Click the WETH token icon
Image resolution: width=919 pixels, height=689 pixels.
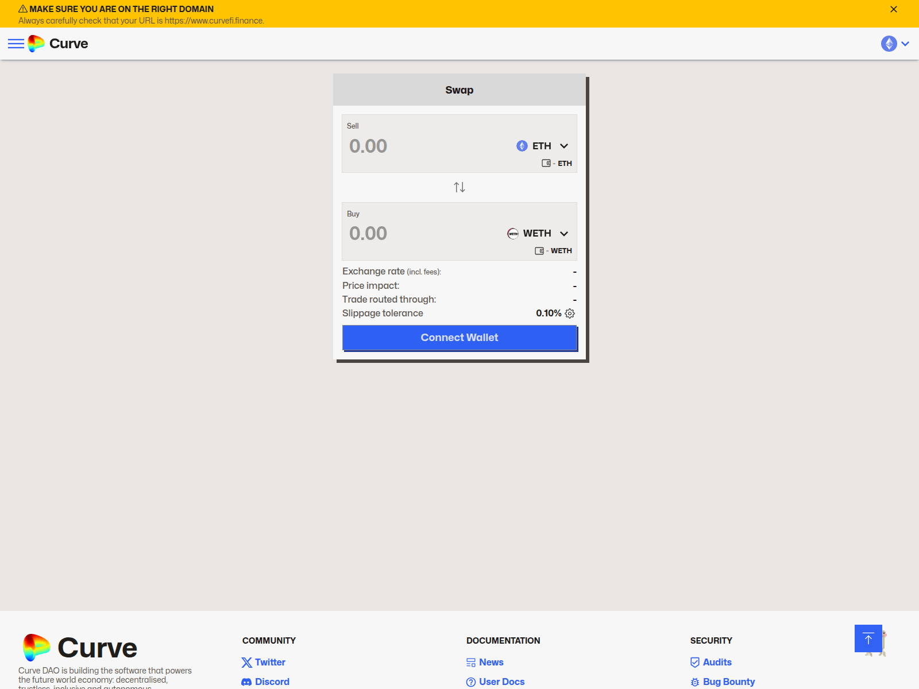(513, 233)
